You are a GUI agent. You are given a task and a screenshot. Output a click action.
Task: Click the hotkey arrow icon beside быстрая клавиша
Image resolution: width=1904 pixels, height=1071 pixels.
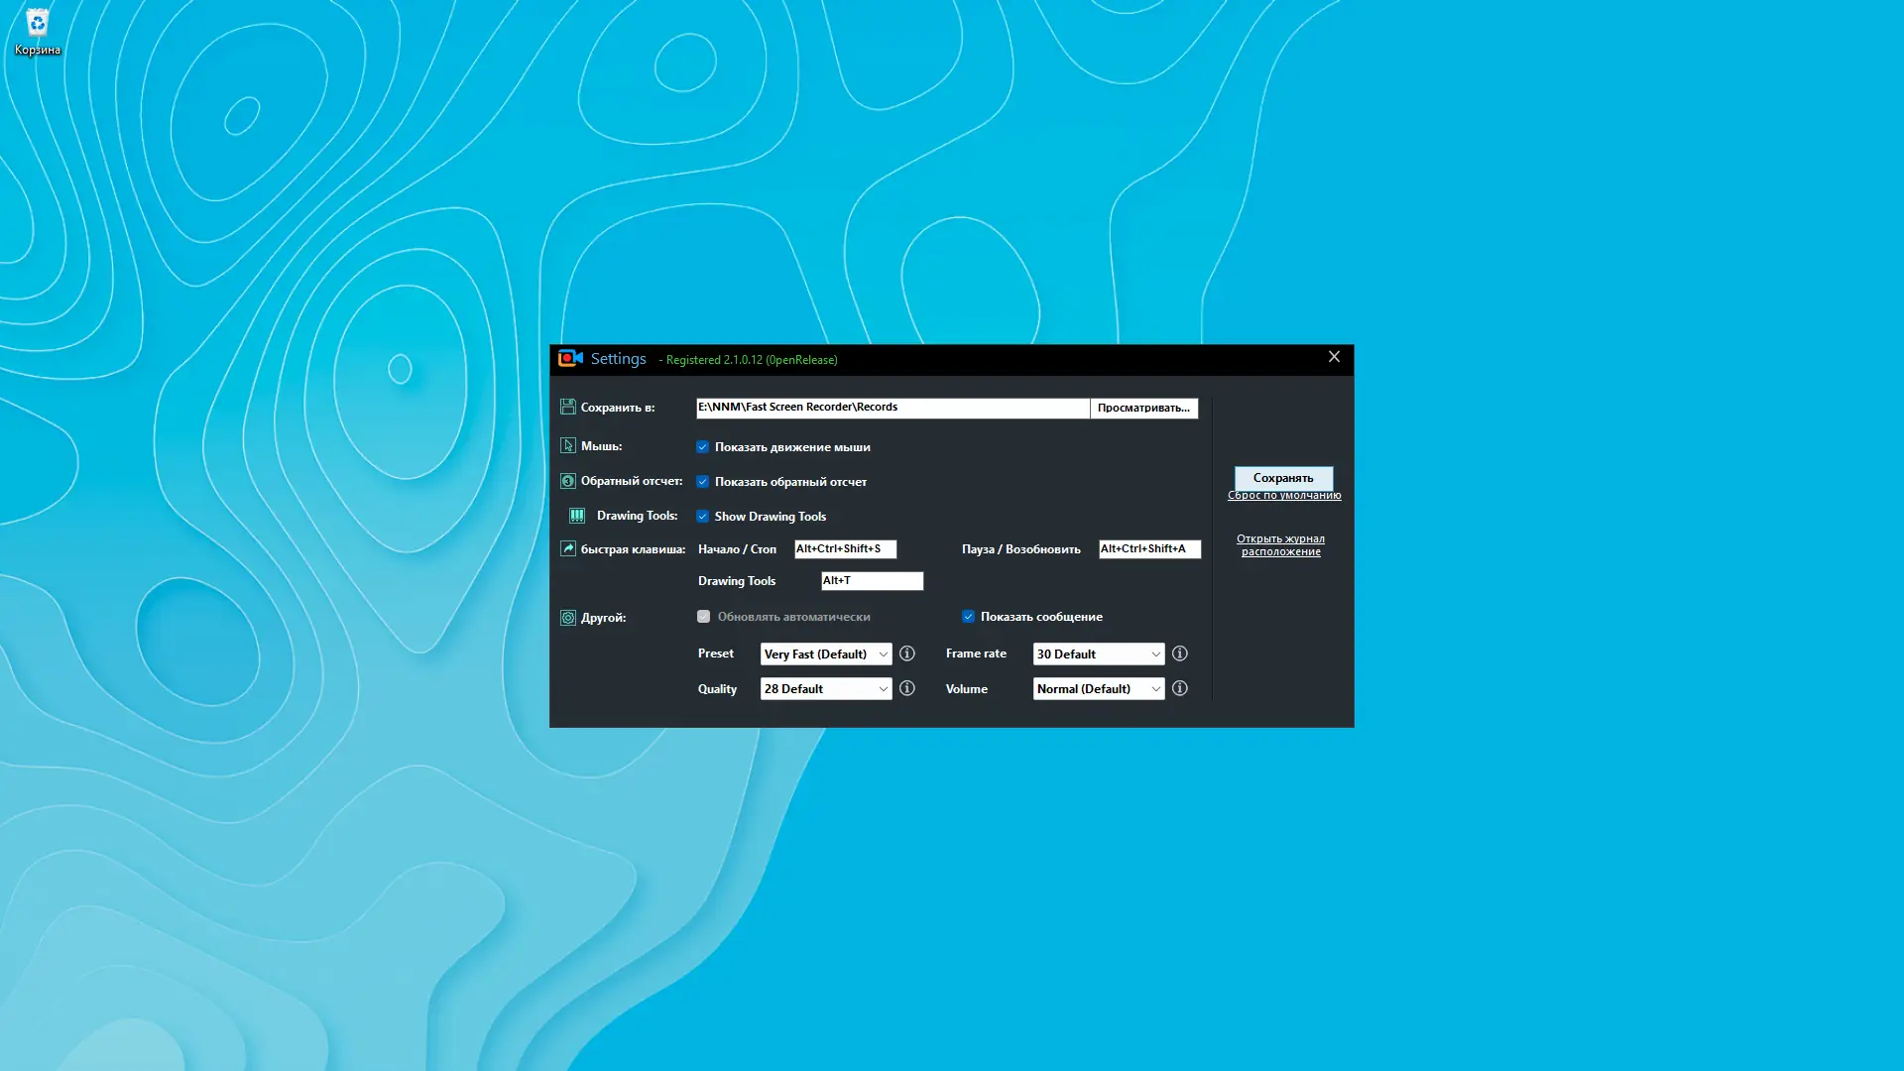(x=570, y=547)
